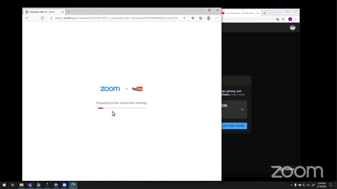Close the Broadcast Webinar - Zoom tab
The width and height of the screenshot is (337, 189).
[x=62, y=12]
